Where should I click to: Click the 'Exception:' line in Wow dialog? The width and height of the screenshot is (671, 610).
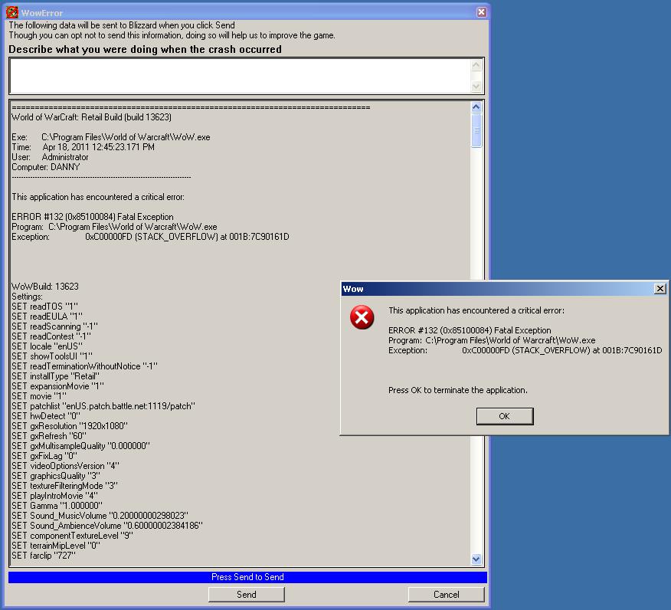(525, 350)
